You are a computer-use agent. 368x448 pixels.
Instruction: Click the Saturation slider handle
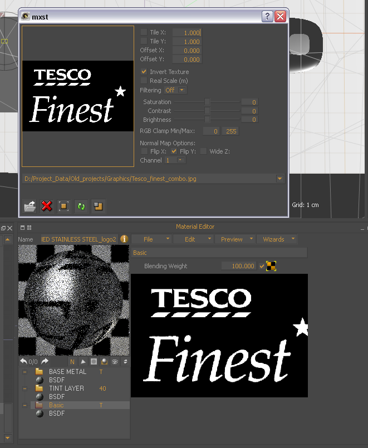coord(207,102)
